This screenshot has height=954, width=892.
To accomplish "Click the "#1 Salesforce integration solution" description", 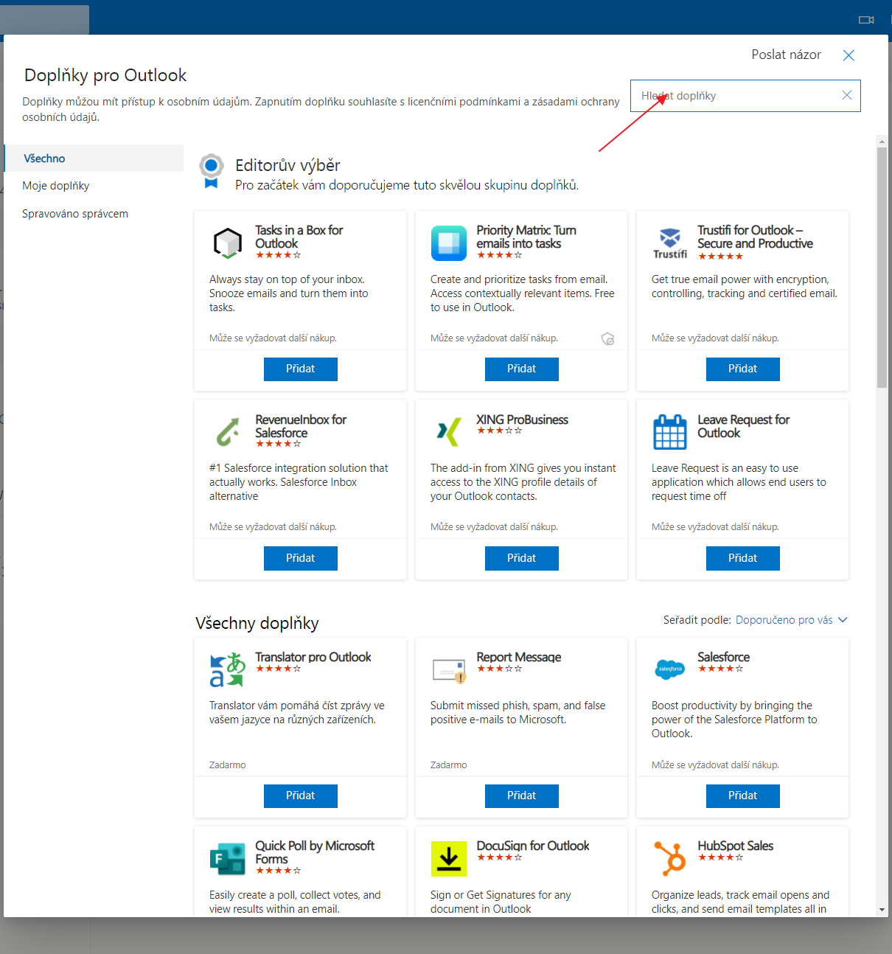I will pyautogui.click(x=299, y=482).
